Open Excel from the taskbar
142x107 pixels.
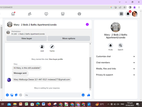pyautogui.click(x=26, y=104)
